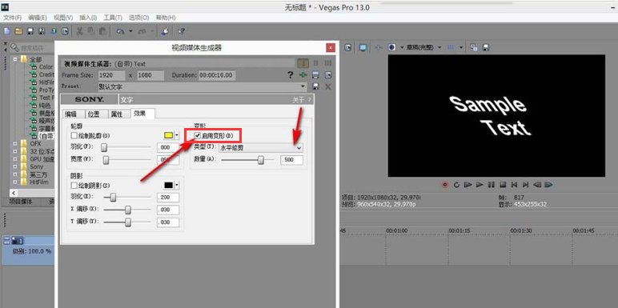Click the Duration field 00:00:10.00
The width and height of the screenshot is (618, 308).
[x=216, y=75]
